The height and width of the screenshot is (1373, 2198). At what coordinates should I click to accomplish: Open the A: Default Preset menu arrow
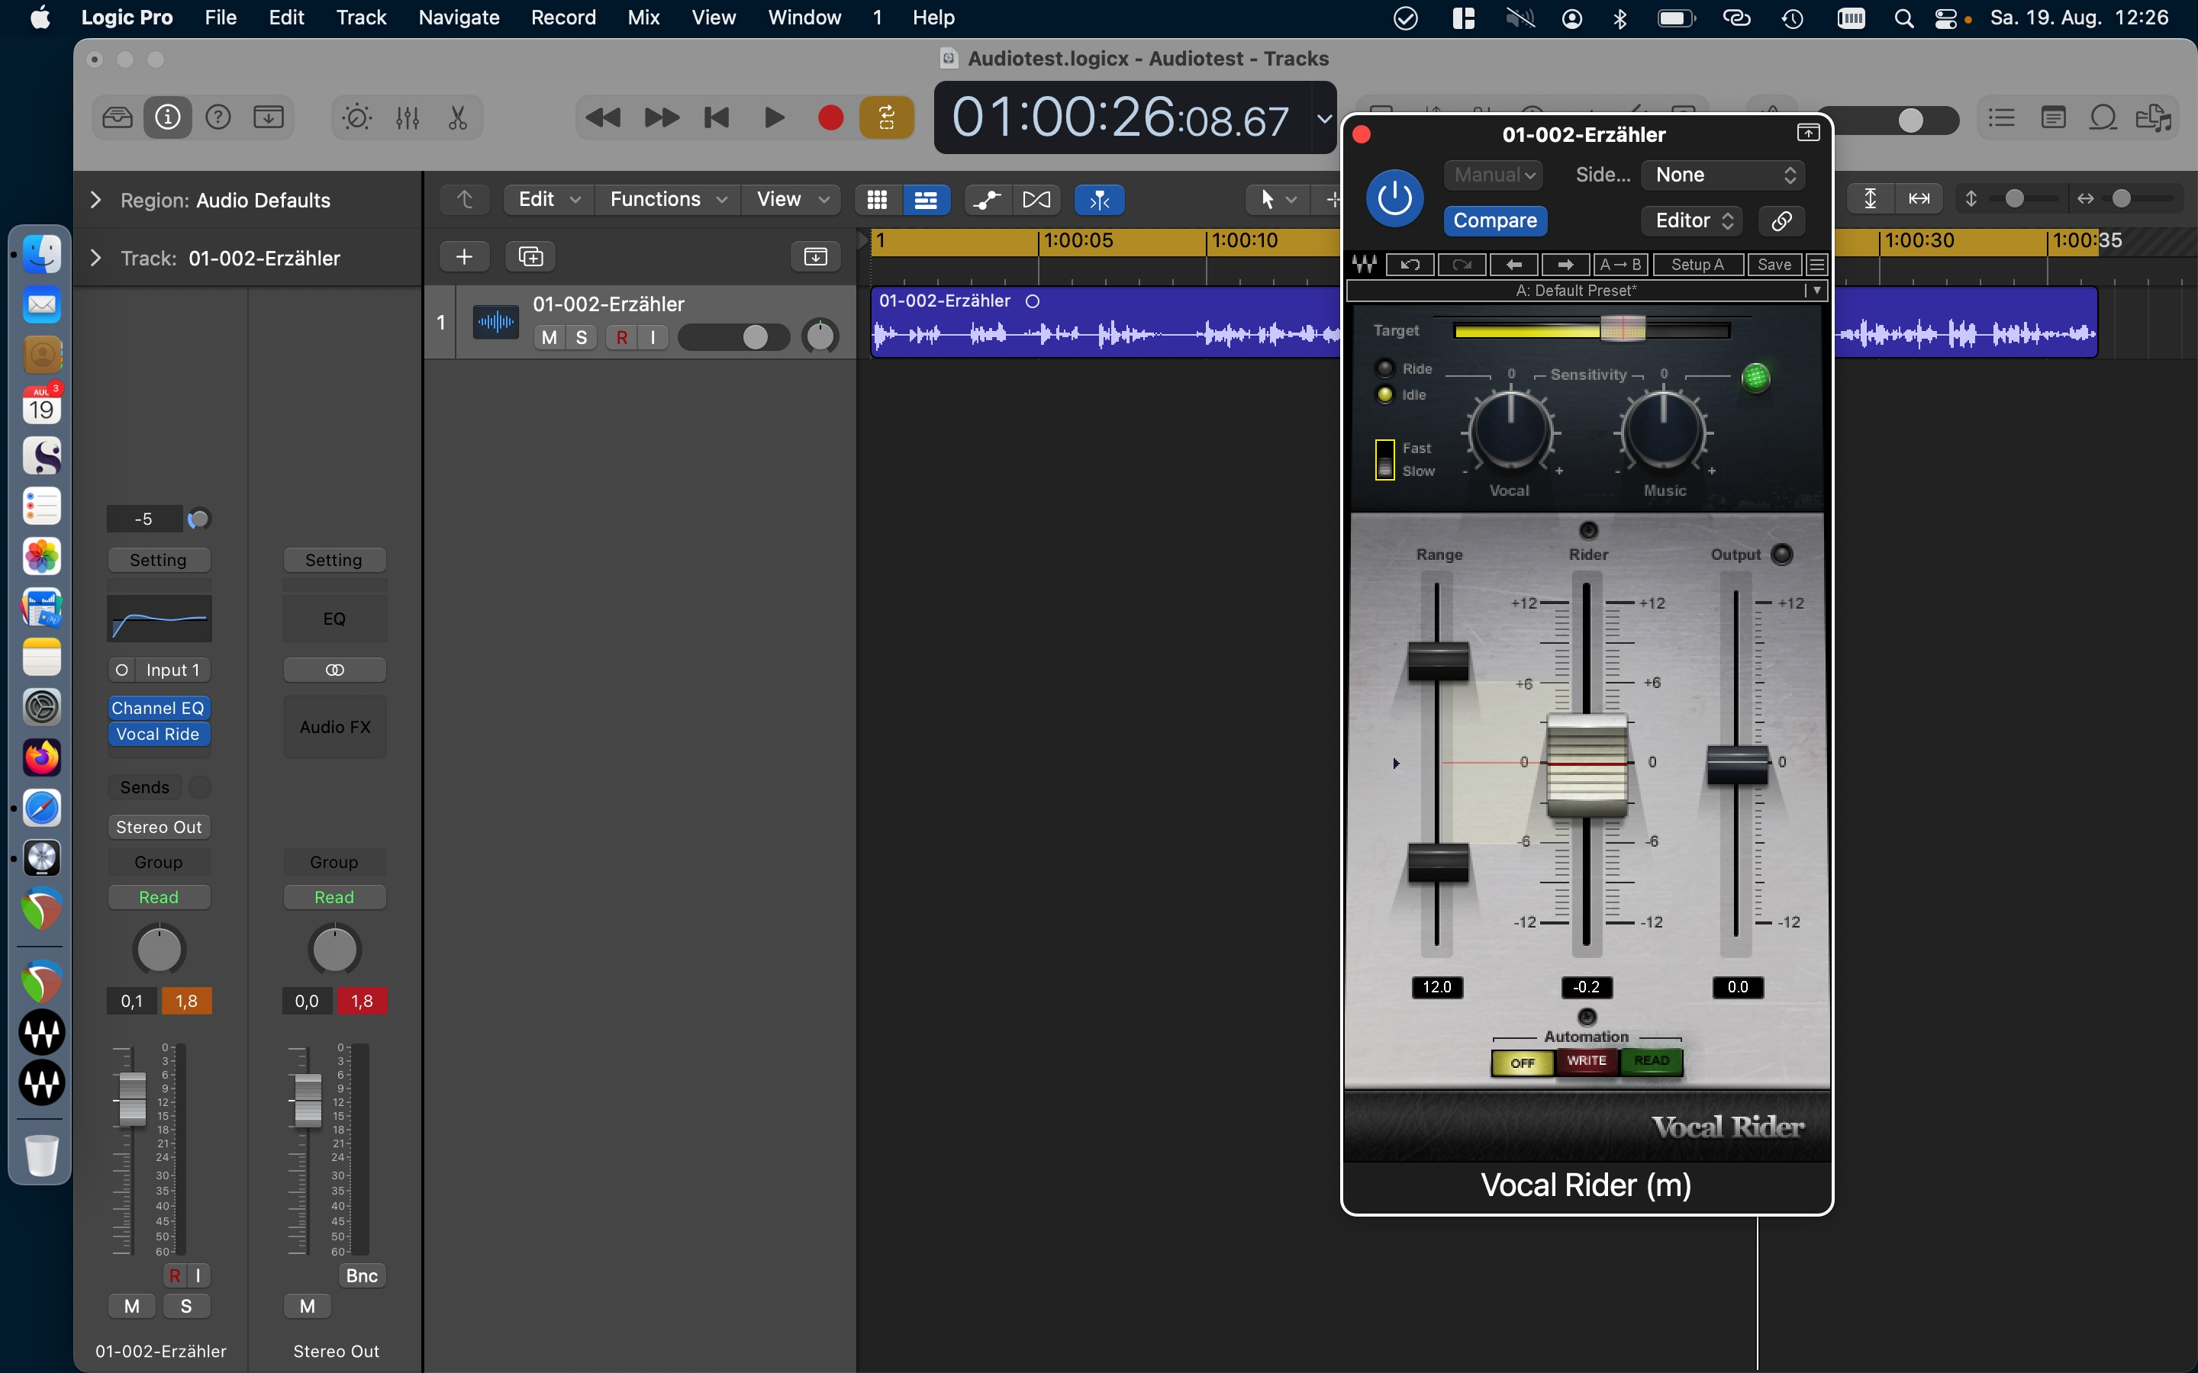click(x=1816, y=291)
